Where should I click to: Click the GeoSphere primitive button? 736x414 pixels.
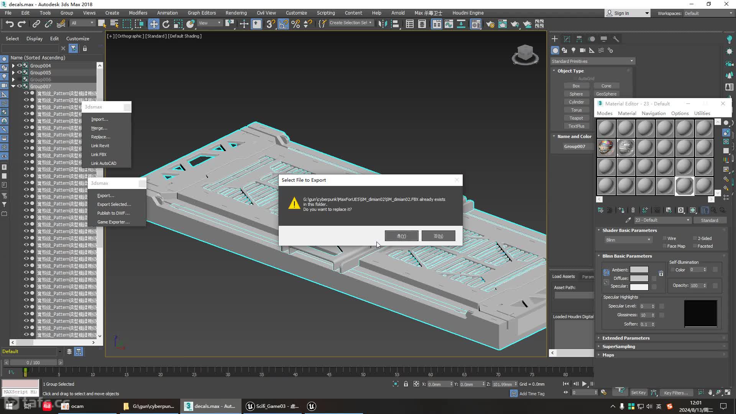606,94
